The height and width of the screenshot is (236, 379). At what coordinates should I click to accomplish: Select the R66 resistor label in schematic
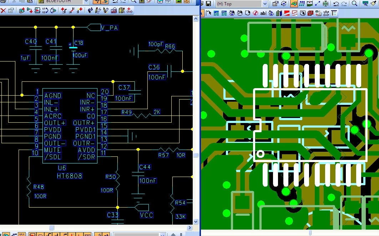click(x=170, y=46)
